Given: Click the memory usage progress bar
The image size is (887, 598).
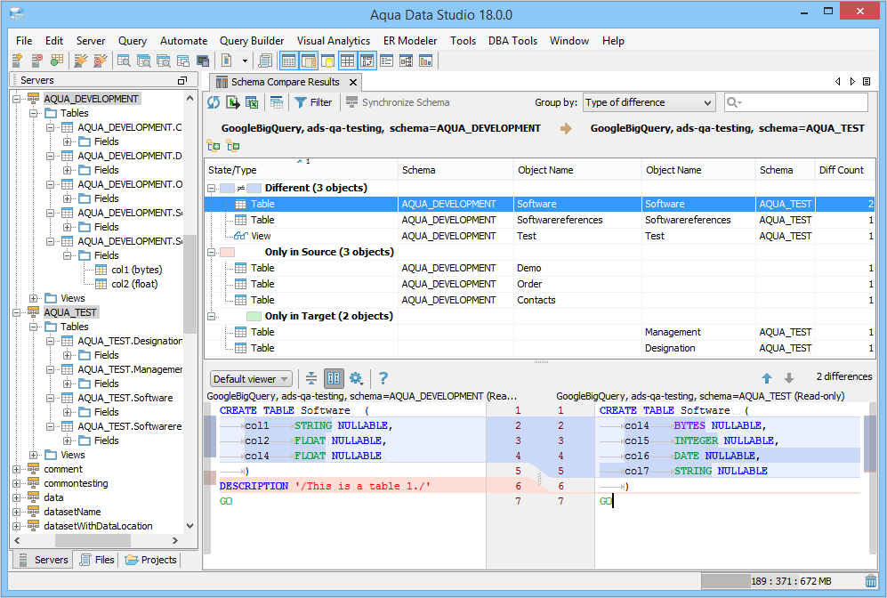Looking at the screenshot, I should 781,581.
